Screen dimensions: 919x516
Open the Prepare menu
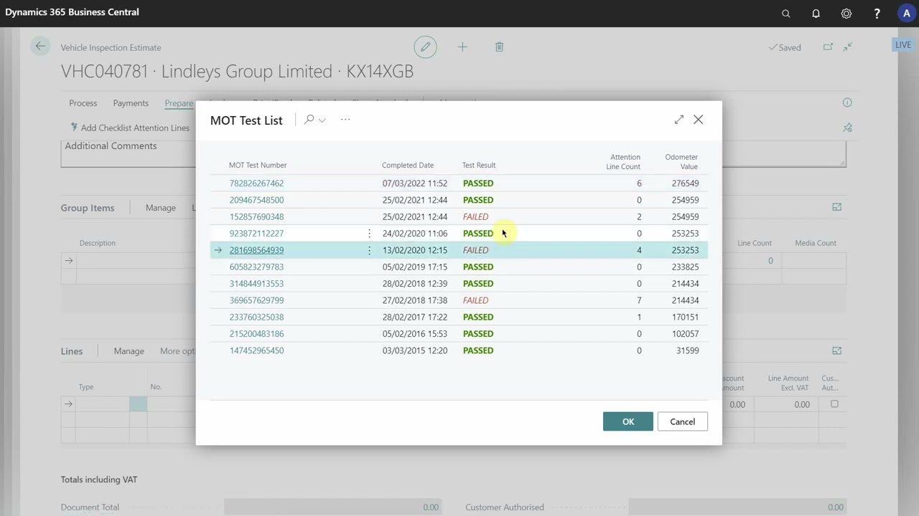click(x=179, y=103)
